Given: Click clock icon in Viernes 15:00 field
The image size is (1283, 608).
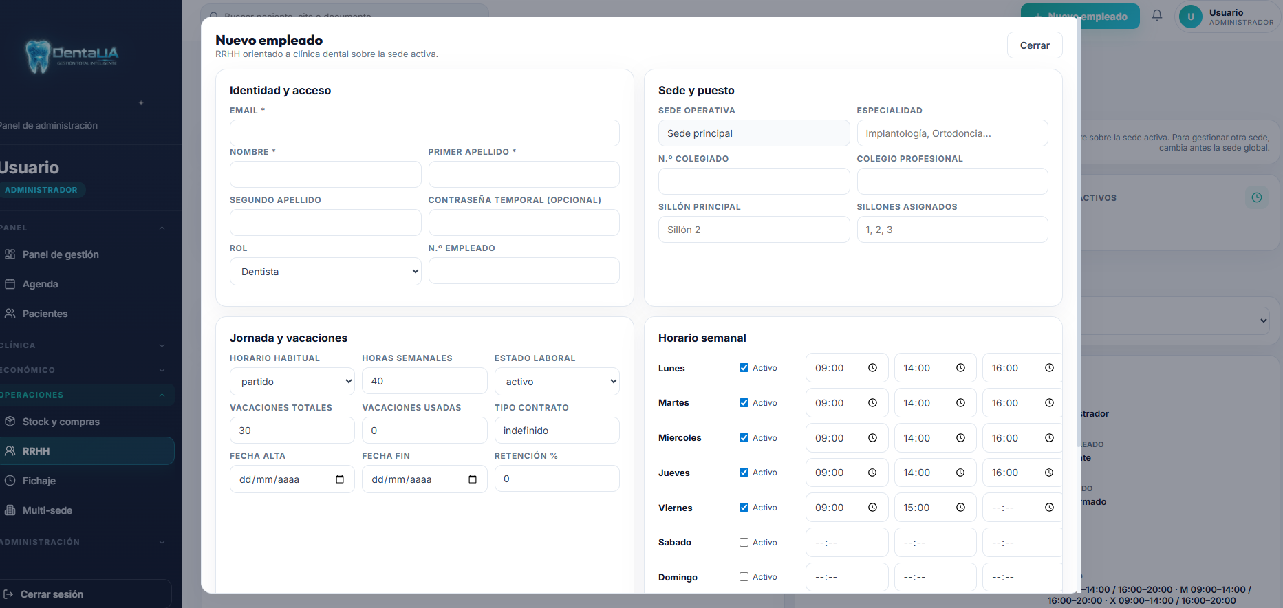Looking at the screenshot, I should [960, 508].
